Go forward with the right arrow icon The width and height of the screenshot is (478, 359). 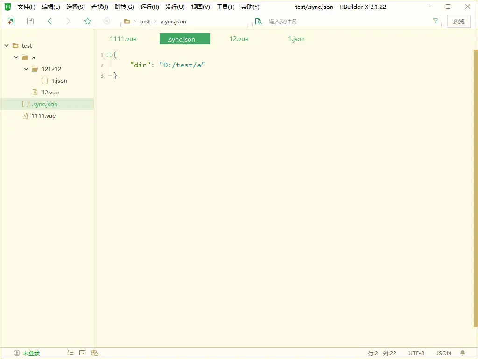[68, 21]
